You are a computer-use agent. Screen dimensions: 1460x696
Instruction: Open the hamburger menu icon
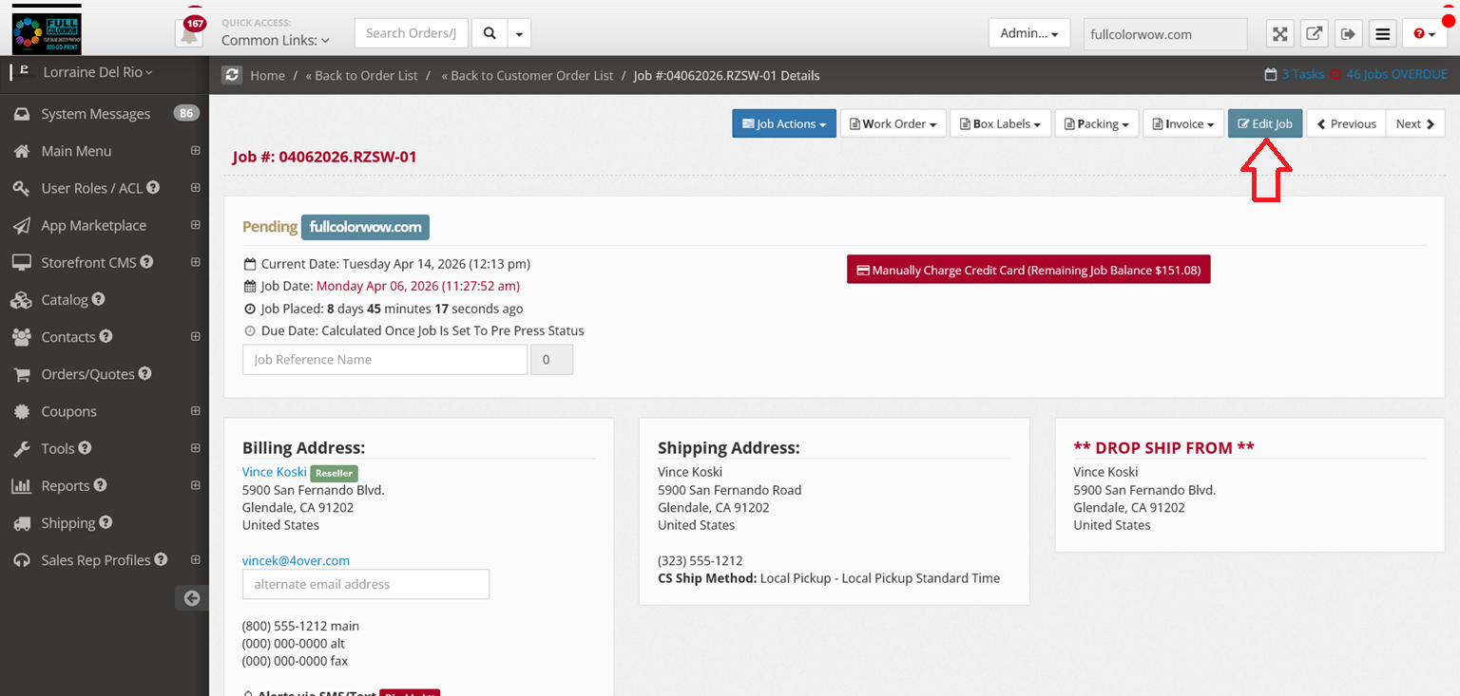coord(1383,34)
